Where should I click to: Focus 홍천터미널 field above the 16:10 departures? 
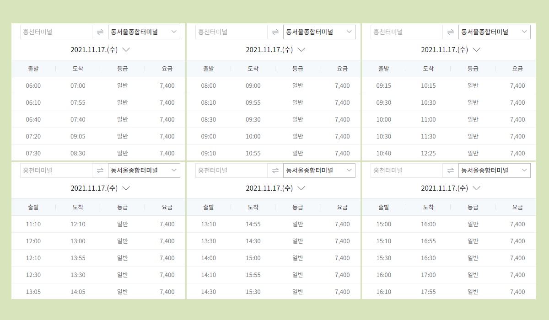407,171
